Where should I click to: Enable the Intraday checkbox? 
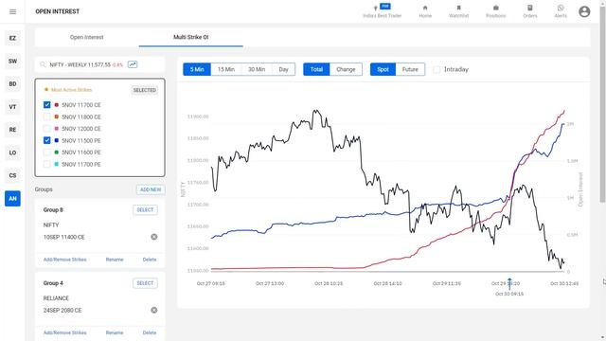pos(437,69)
